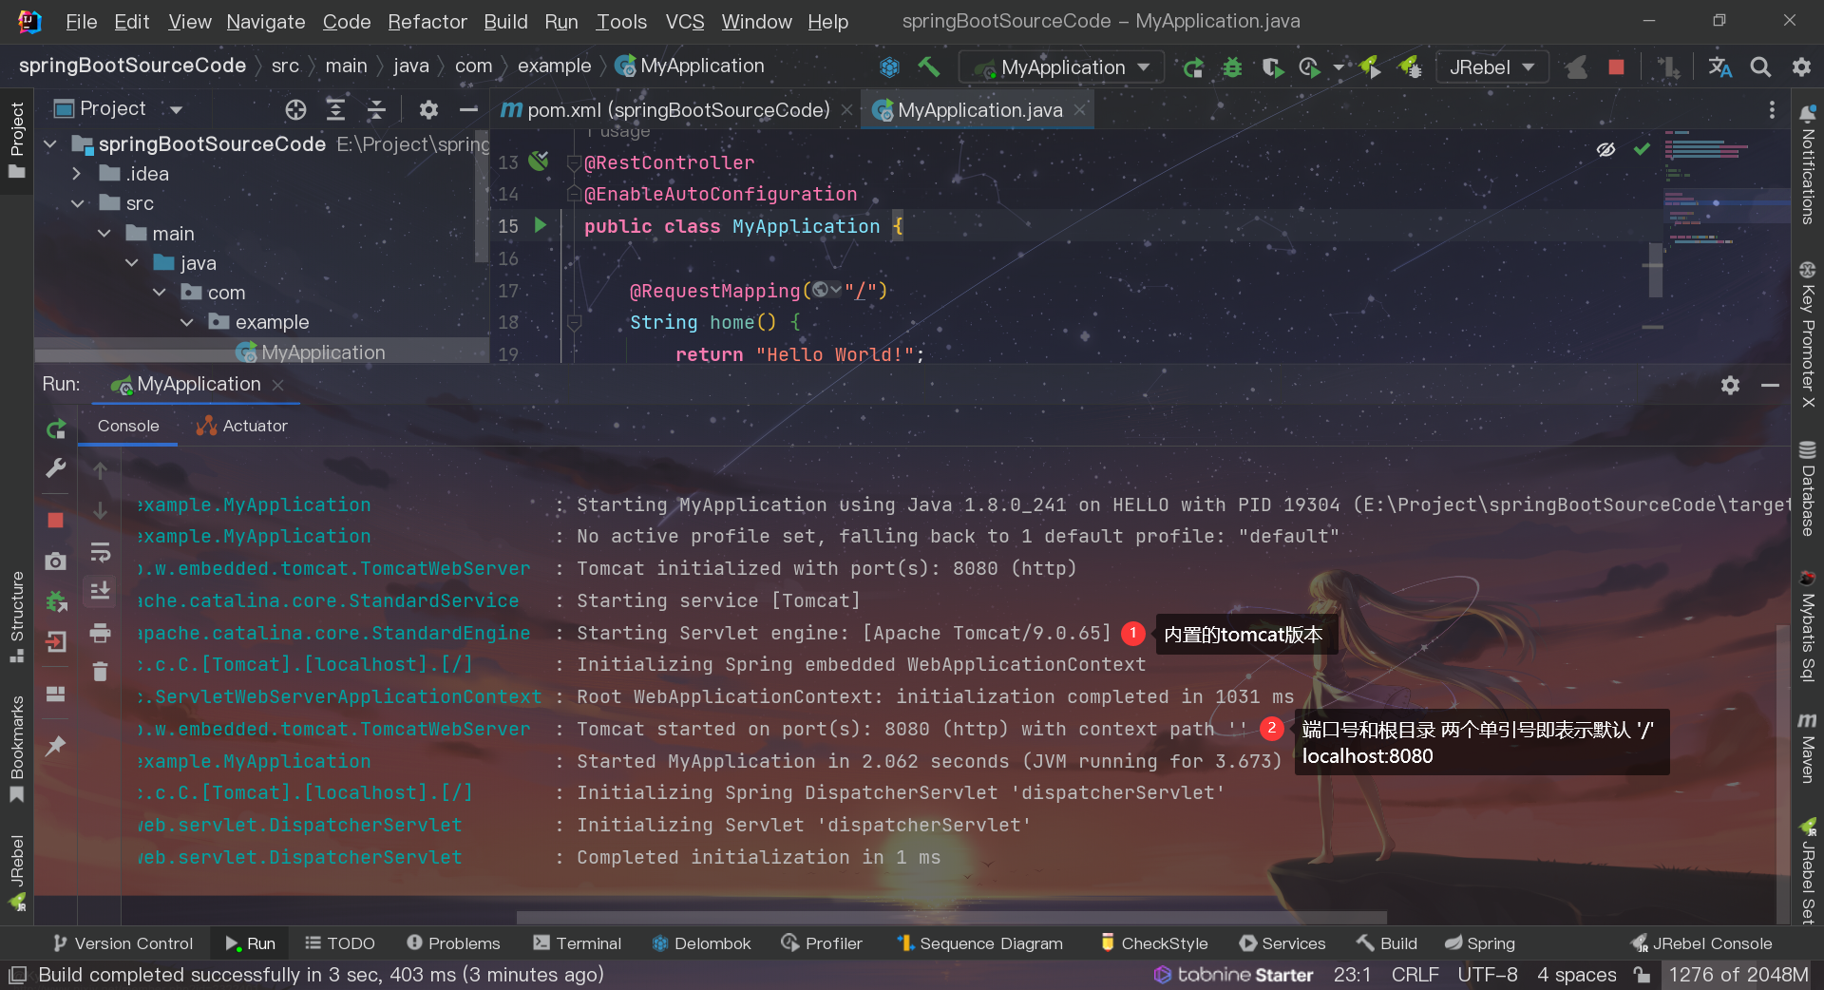This screenshot has width=1824, height=990.
Task: Collapse the example package
Action: 186,322
